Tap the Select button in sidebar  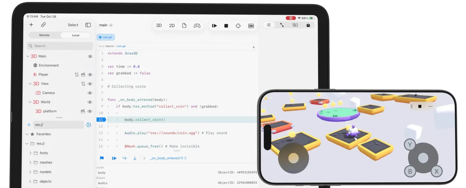(x=73, y=25)
